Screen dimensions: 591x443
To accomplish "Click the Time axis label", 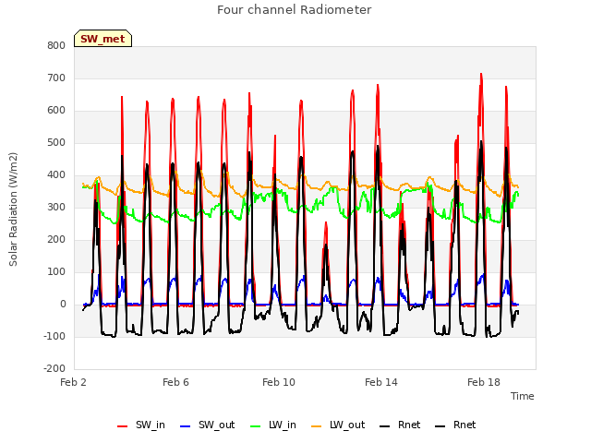I will tap(522, 396).
